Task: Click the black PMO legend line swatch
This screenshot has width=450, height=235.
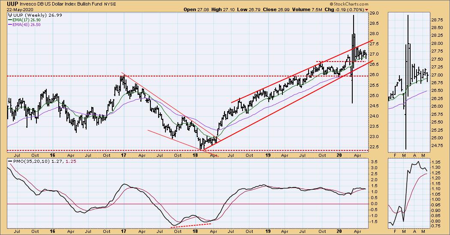Action: click(x=10, y=162)
